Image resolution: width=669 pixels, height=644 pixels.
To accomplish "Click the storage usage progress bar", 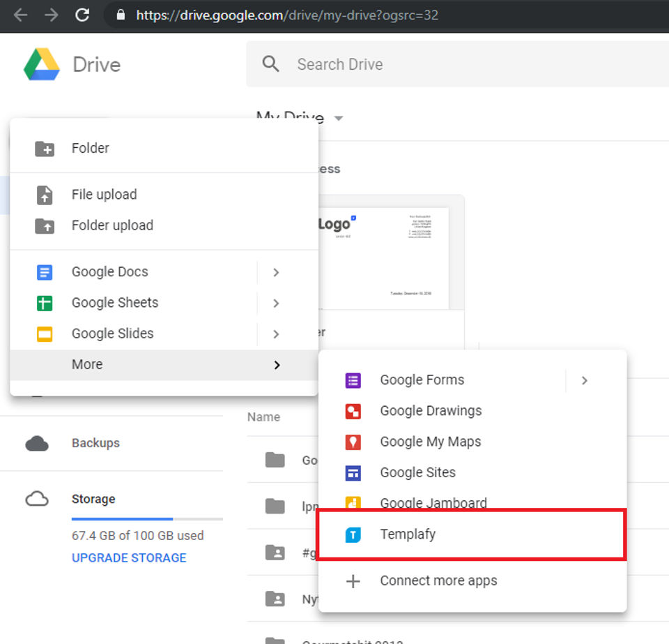I will pyautogui.click(x=147, y=519).
